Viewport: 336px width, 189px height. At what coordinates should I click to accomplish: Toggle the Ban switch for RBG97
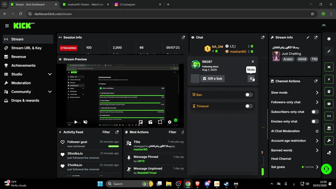249,95
